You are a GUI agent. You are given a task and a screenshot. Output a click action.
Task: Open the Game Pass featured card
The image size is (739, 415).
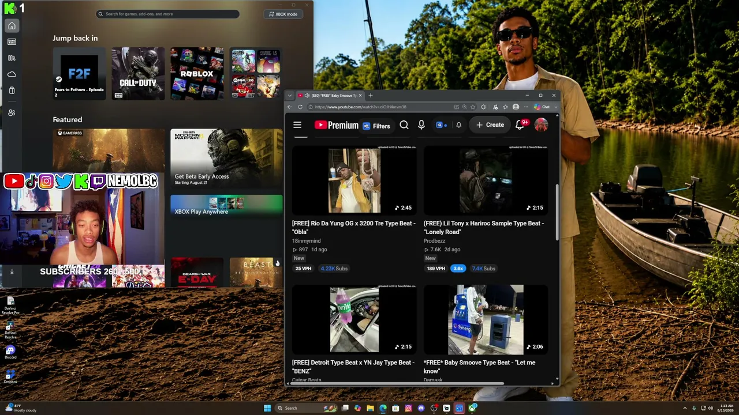[109, 151]
